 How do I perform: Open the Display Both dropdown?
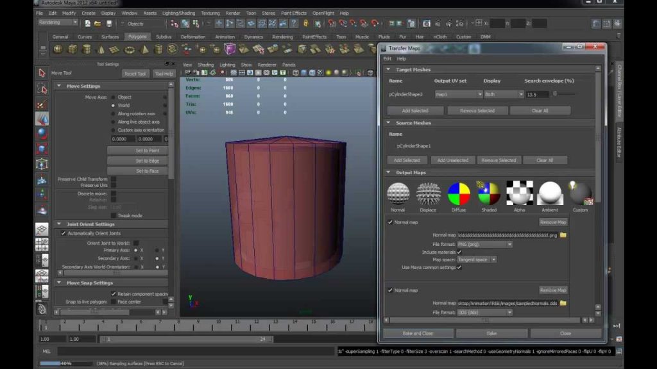pyautogui.click(x=504, y=95)
